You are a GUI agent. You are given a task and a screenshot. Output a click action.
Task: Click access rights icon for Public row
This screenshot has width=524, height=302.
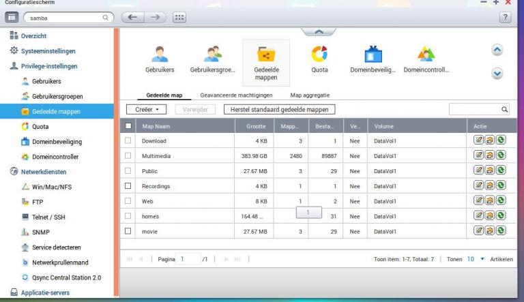[x=490, y=171]
